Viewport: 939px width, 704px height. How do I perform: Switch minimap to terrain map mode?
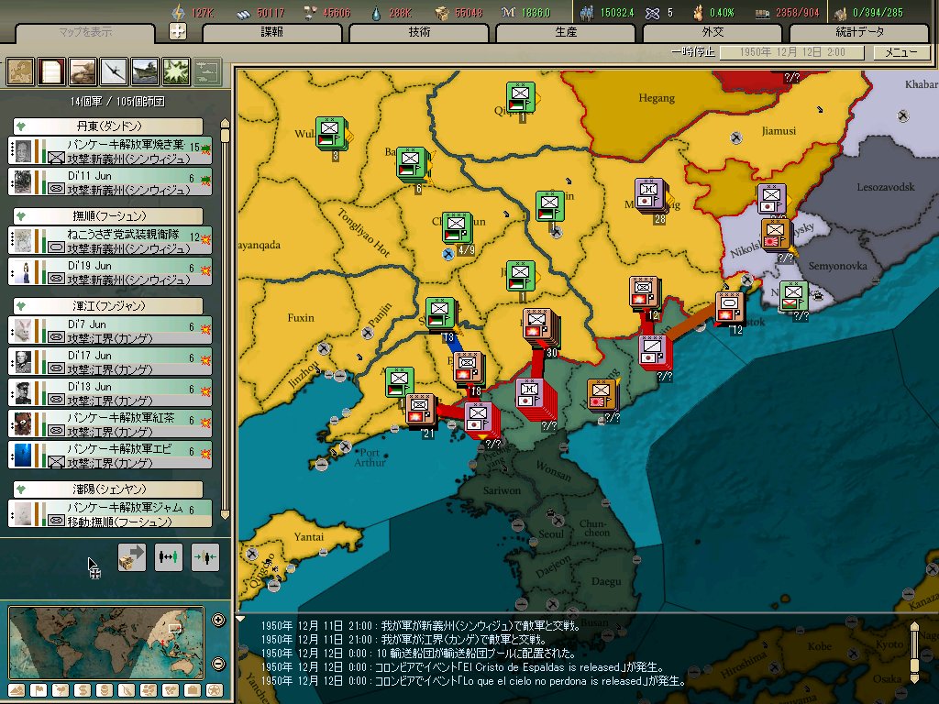(17, 690)
